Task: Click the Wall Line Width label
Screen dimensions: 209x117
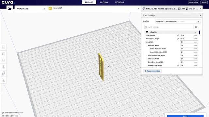Action: pos(153,45)
